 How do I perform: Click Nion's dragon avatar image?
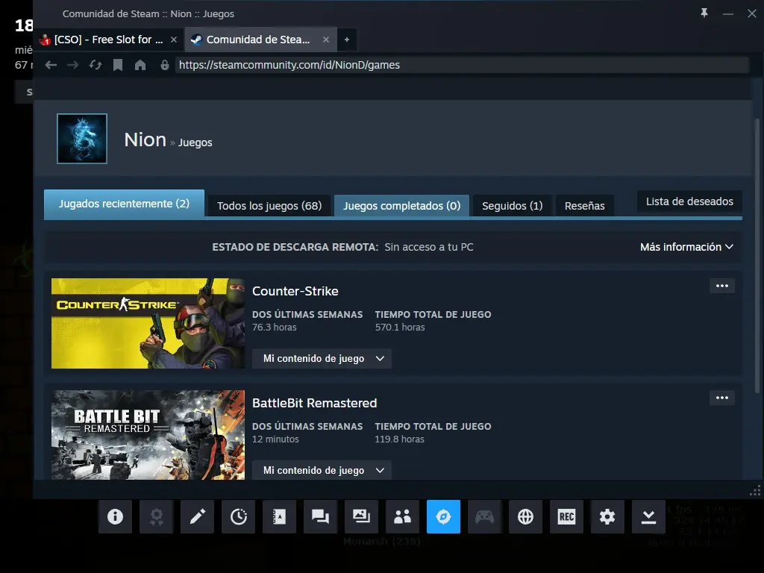tap(82, 138)
